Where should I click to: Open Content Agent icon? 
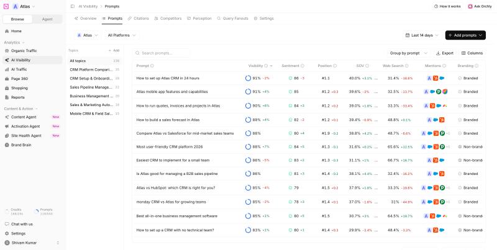click(7, 117)
